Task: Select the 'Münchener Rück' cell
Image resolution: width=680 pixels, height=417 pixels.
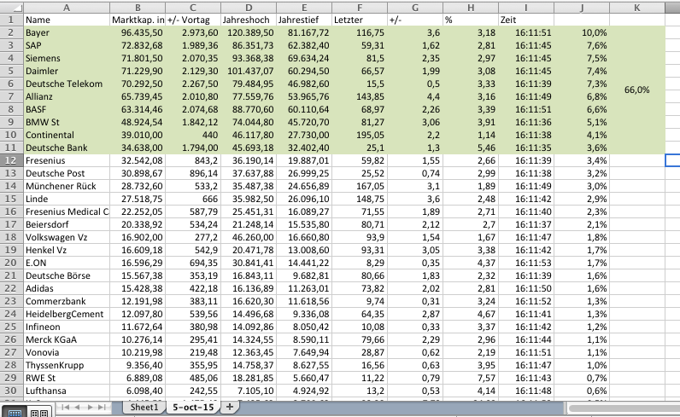Action: [67, 186]
